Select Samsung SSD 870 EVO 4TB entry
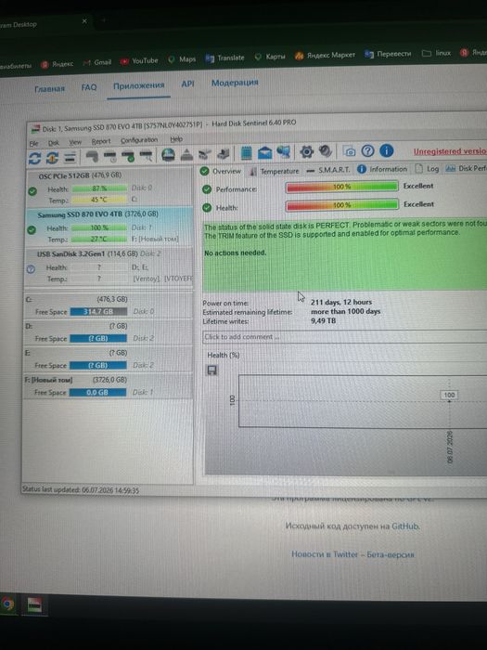 [x=109, y=227]
